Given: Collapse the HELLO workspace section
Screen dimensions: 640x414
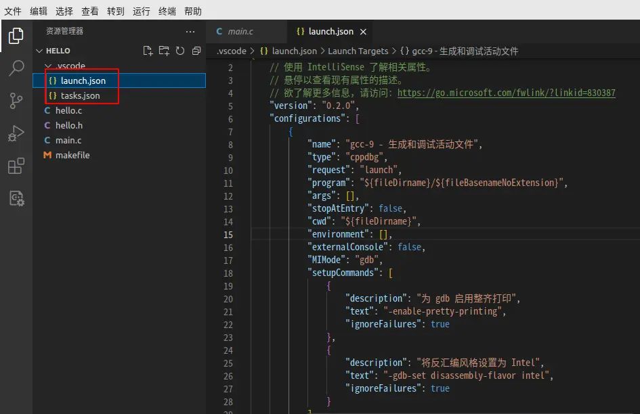Looking at the screenshot, I should click(39, 50).
